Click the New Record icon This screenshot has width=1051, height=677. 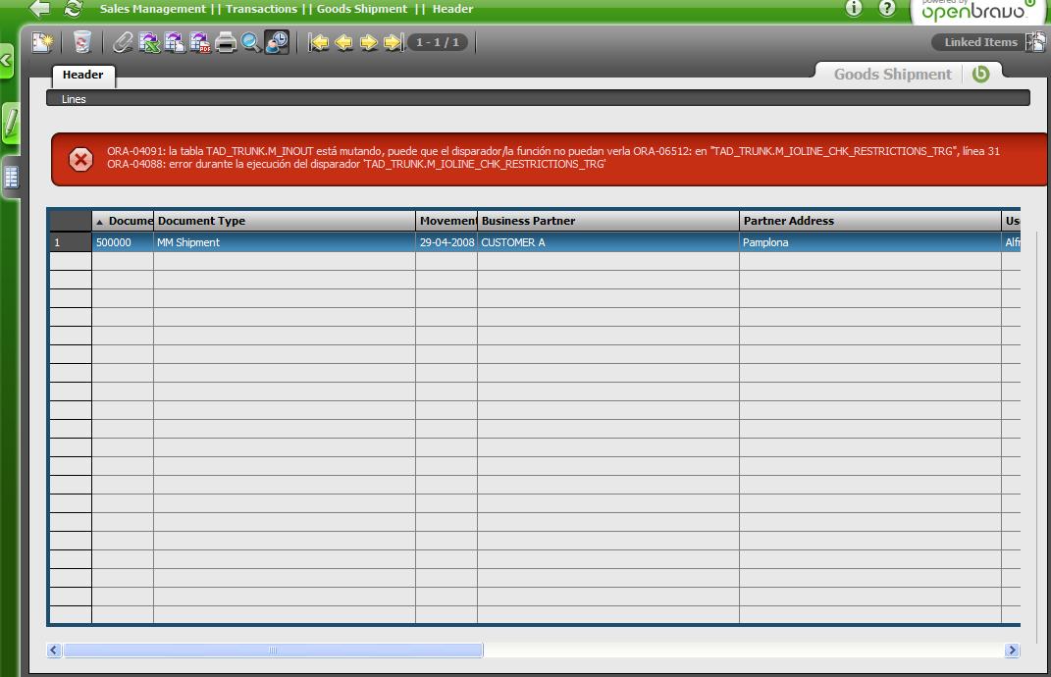41,42
